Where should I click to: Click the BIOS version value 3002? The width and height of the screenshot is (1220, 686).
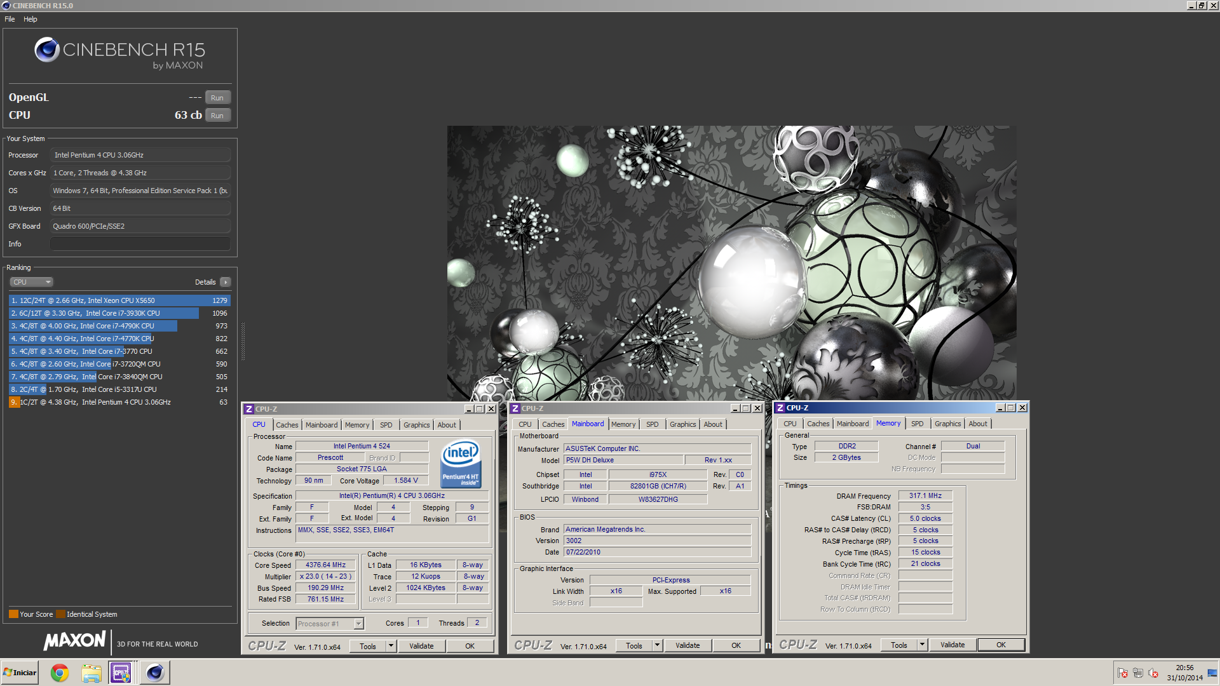pyautogui.click(x=657, y=541)
